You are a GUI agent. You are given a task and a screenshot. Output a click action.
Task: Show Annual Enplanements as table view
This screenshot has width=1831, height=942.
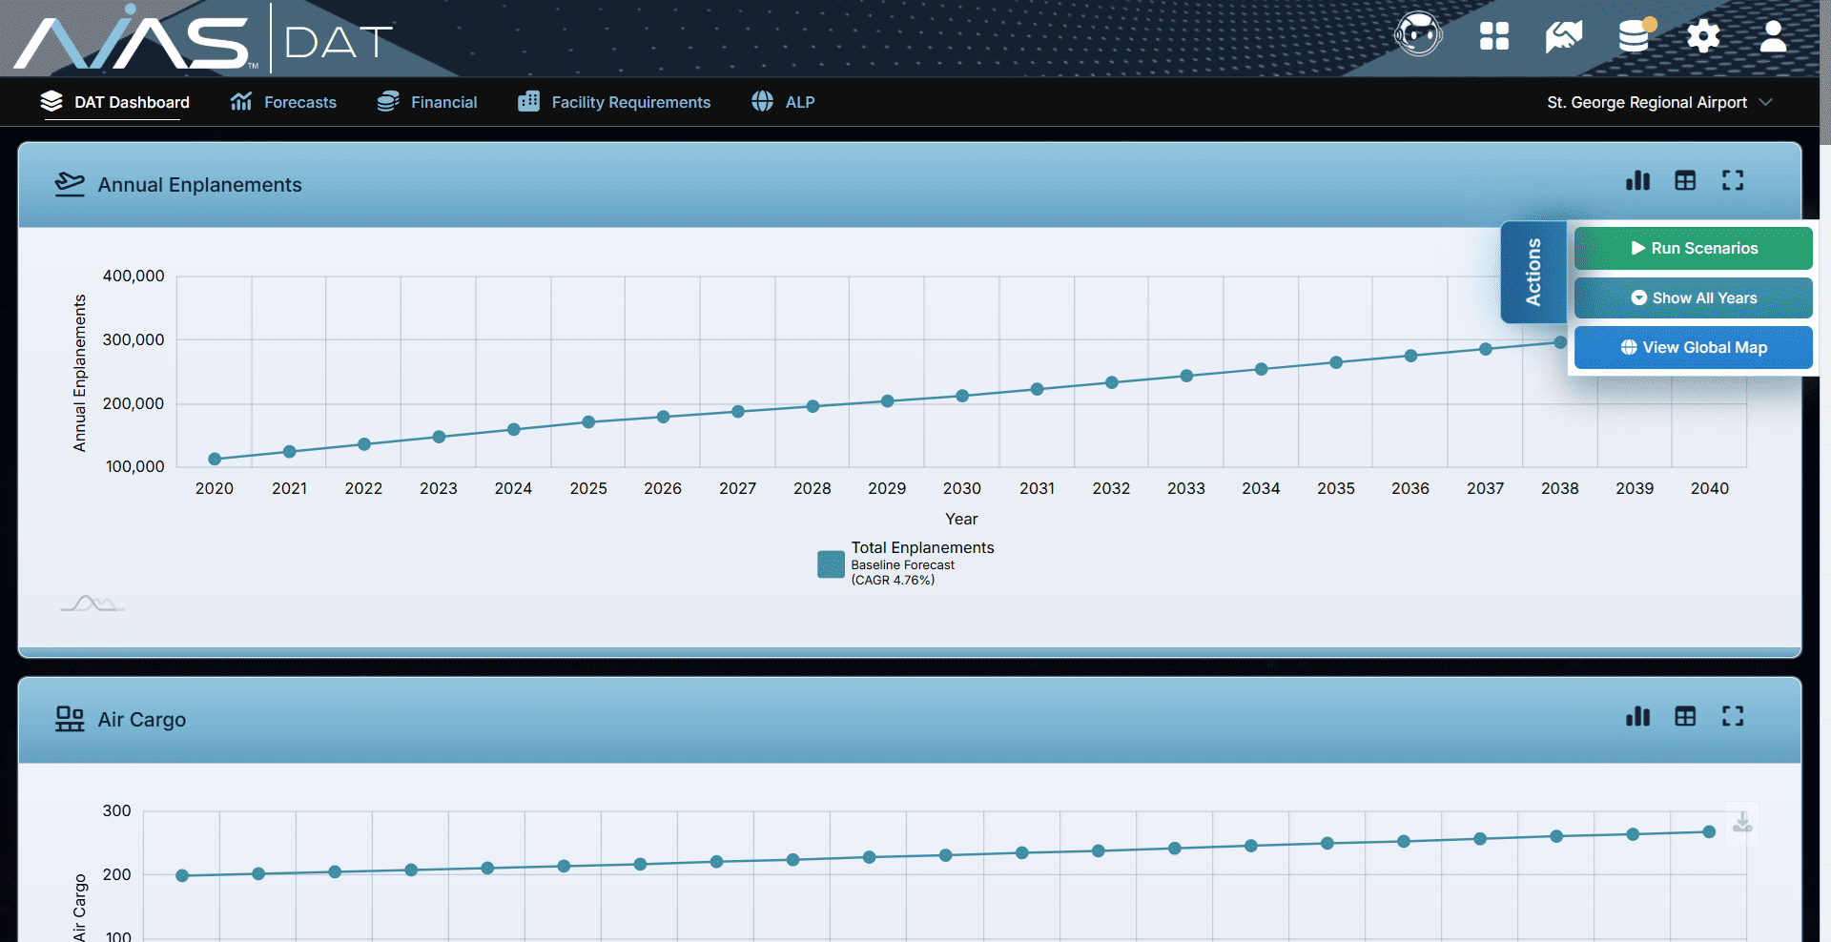pyautogui.click(x=1685, y=180)
